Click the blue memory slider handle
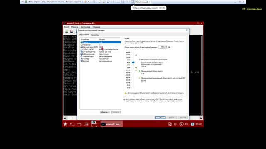This screenshot has width=266, height=149. (133, 62)
